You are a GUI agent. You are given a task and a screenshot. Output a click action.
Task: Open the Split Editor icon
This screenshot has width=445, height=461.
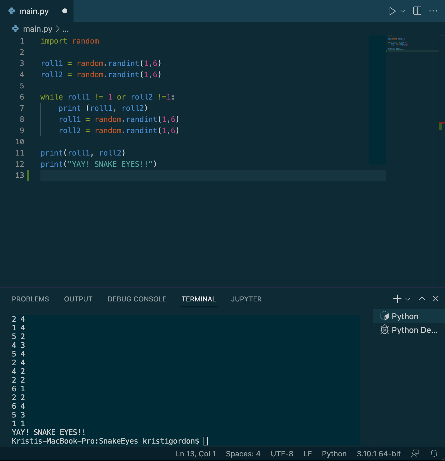point(417,11)
